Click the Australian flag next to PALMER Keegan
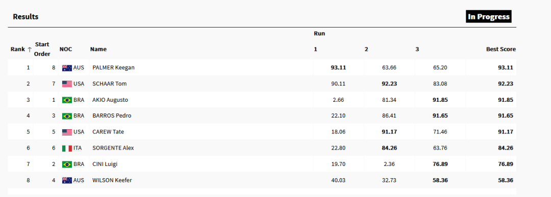The width and height of the screenshot is (551, 197). click(x=67, y=68)
